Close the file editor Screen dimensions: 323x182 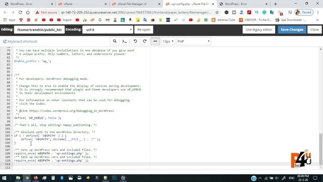click(x=314, y=29)
